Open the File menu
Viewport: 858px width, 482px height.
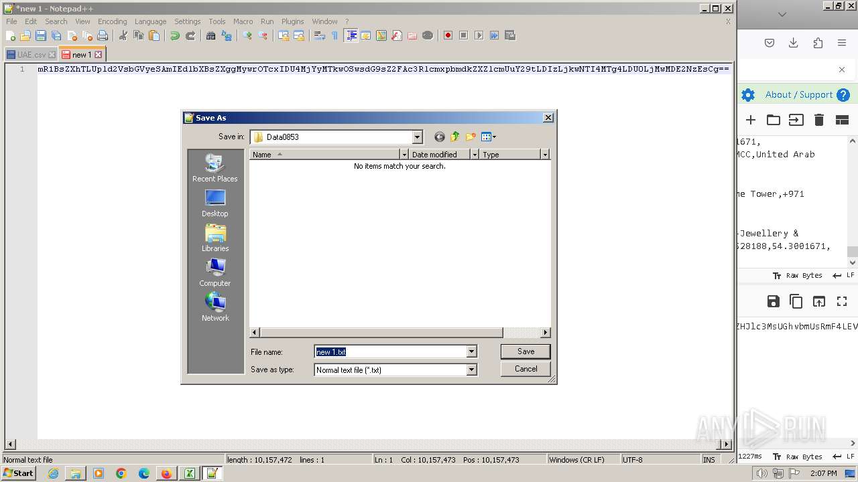pos(11,21)
